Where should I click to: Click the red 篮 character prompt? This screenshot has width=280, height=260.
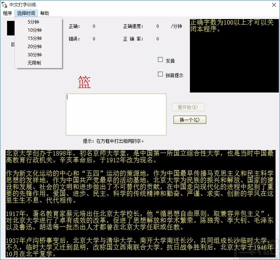84,82
